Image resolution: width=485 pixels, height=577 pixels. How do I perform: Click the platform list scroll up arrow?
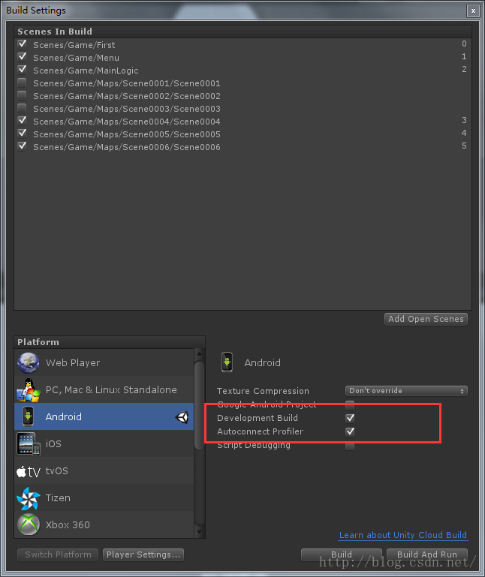[x=199, y=353]
